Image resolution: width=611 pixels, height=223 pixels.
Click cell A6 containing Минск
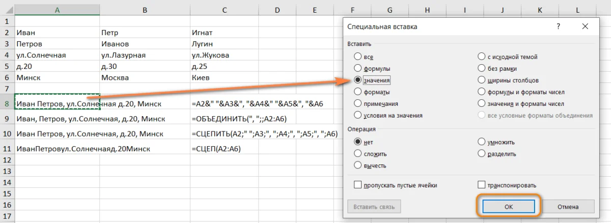[x=57, y=78]
